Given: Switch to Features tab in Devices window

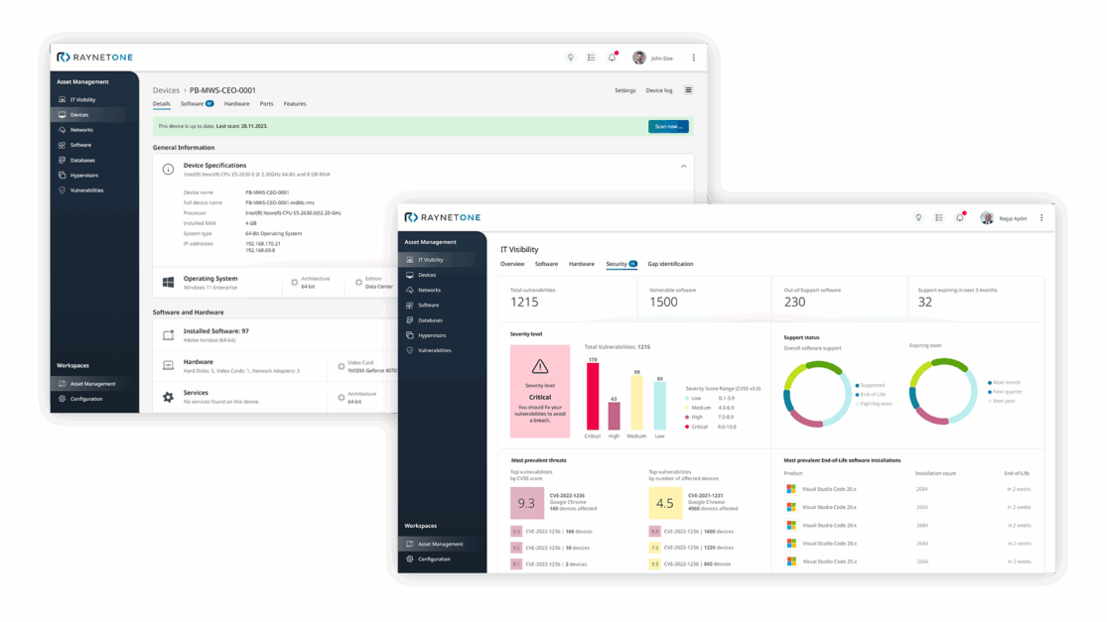Looking at the screenshot, I should pos(295,103).
